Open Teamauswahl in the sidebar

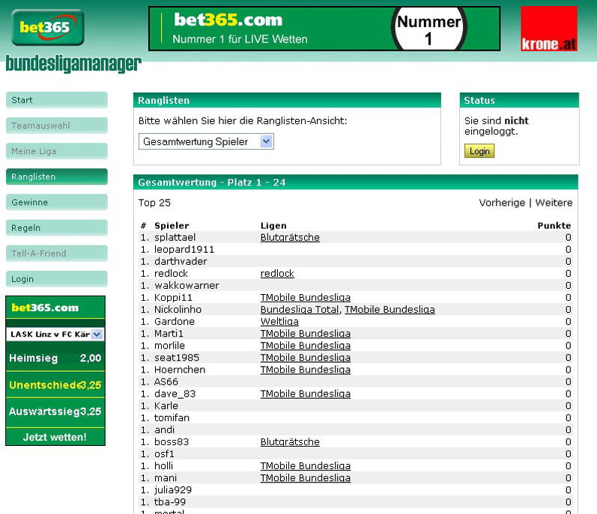click(57, 126)
